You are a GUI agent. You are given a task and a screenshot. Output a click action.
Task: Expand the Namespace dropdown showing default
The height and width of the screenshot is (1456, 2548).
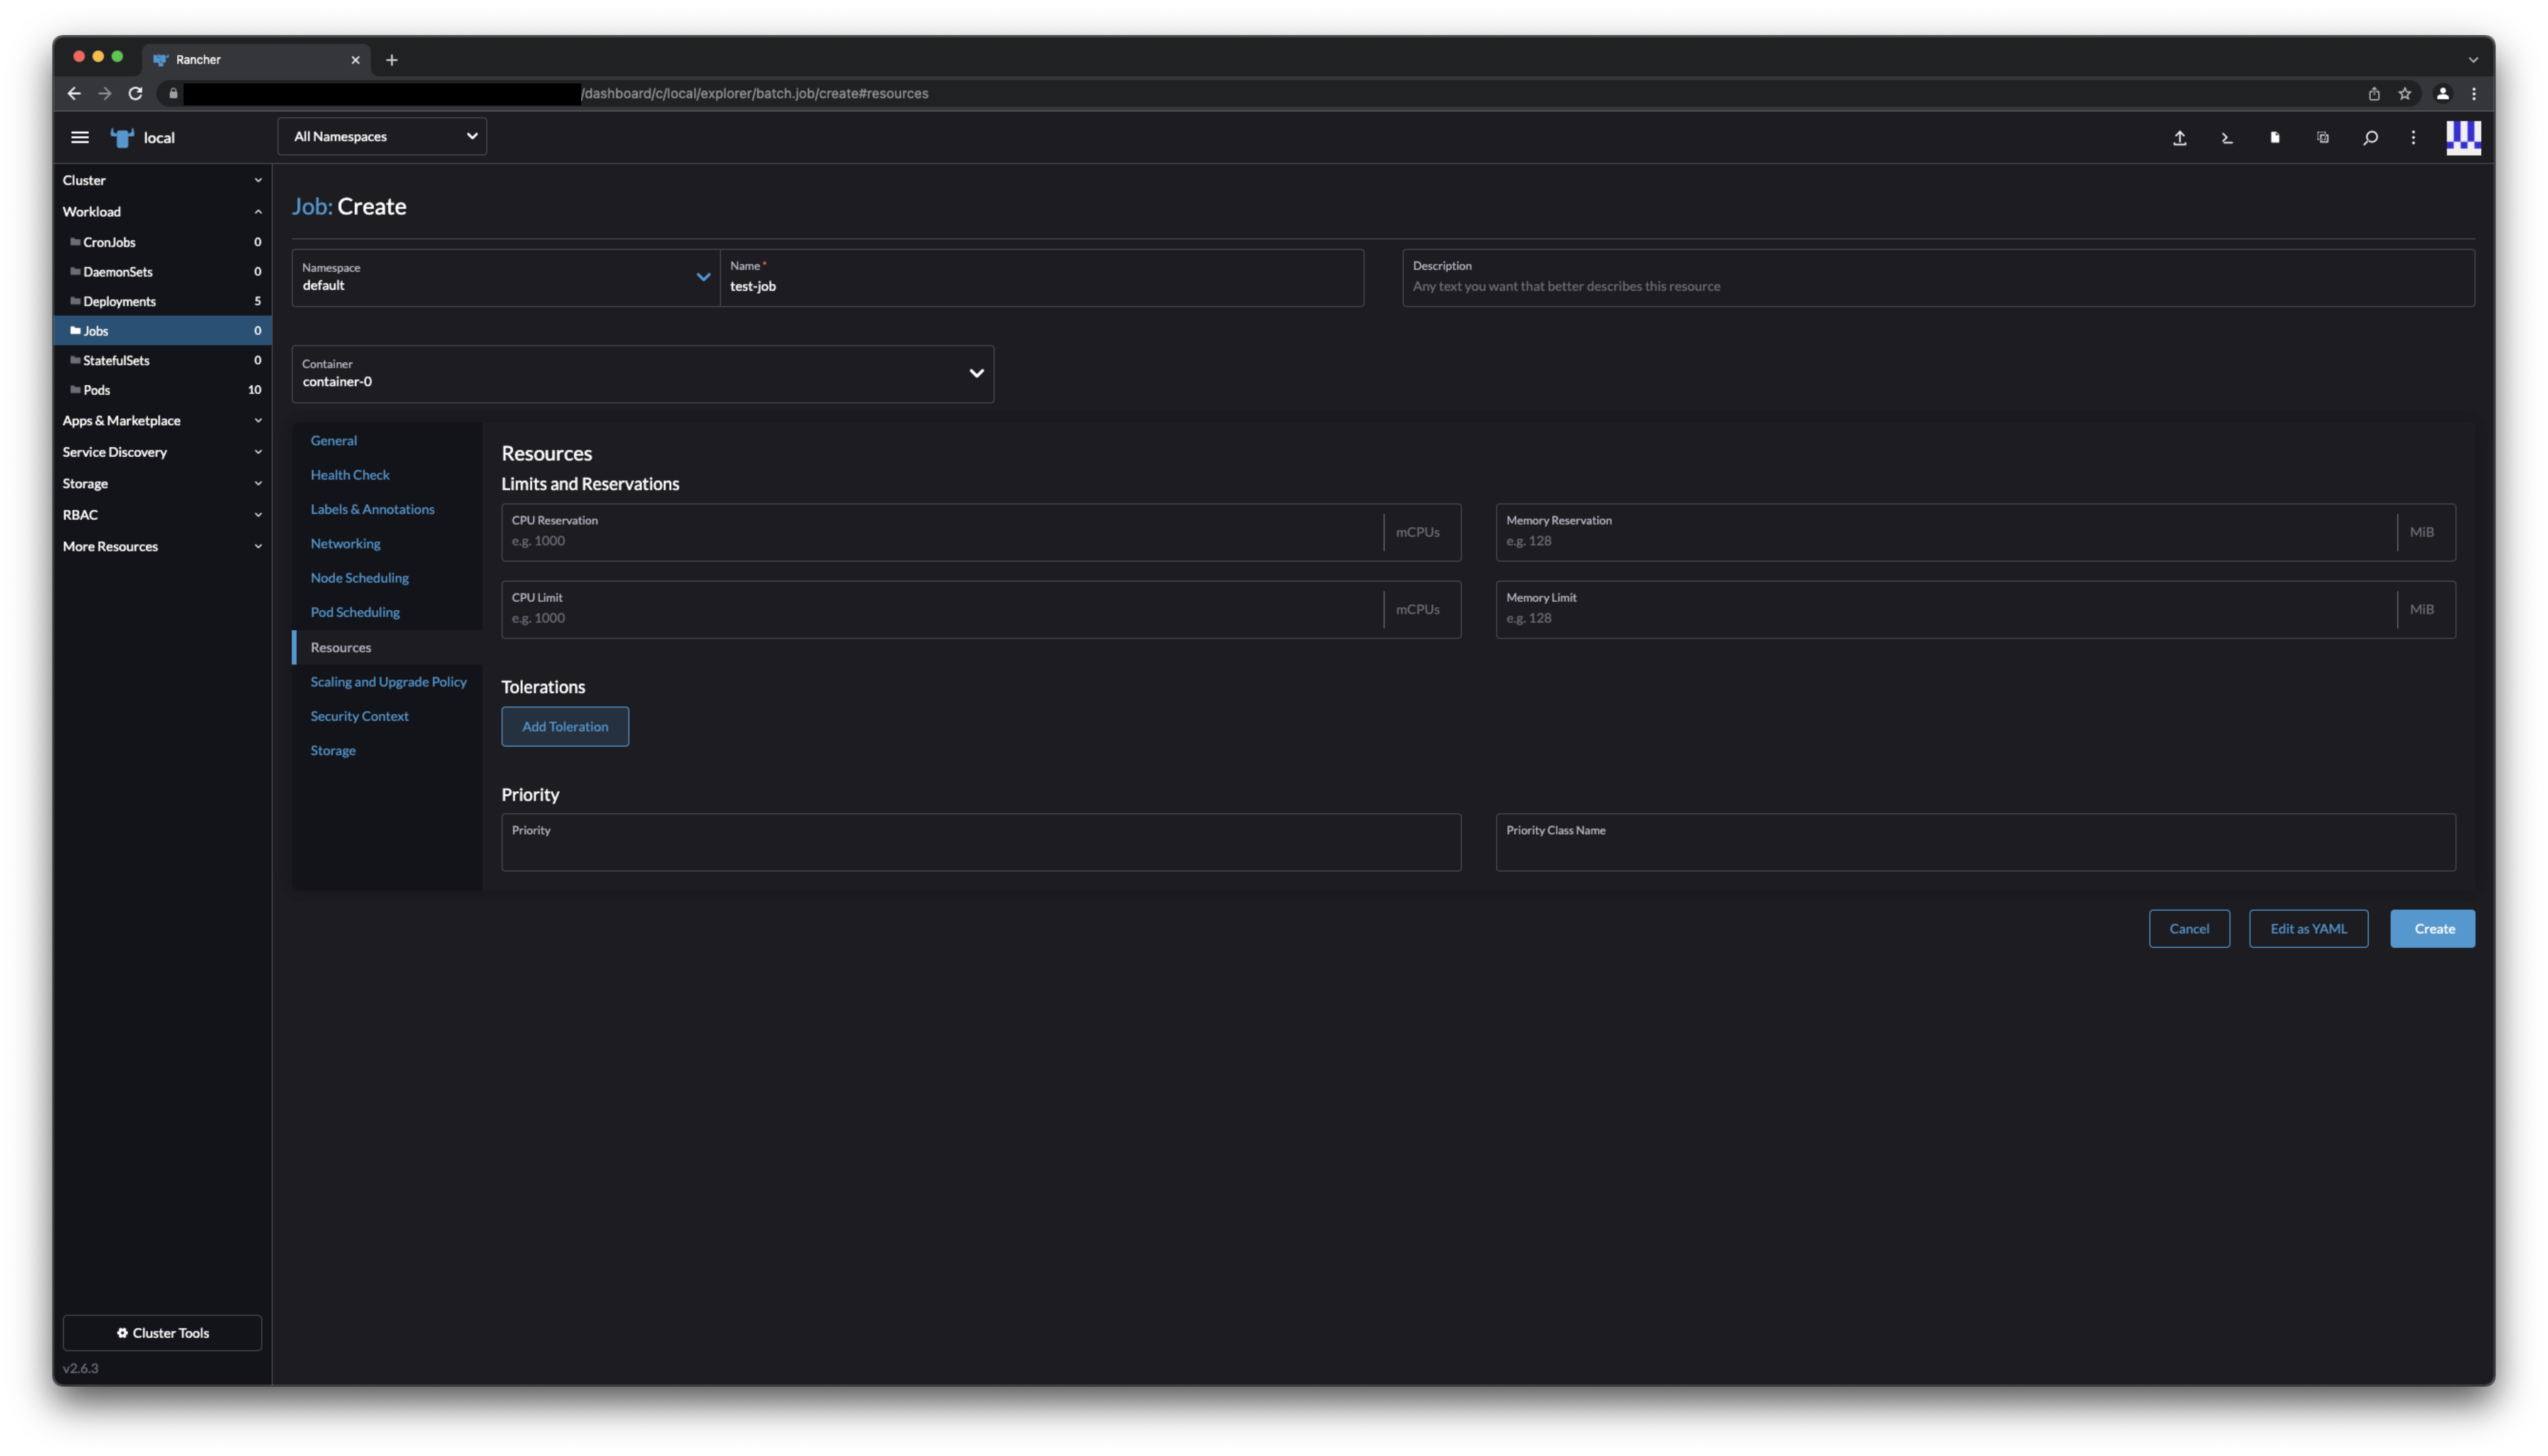click(x=702, y=277)
